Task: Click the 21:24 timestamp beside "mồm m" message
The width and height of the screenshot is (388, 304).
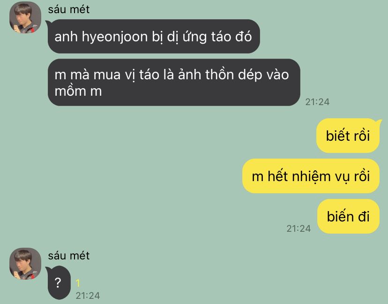Action: pyautogui.click(x=317, y=102)
